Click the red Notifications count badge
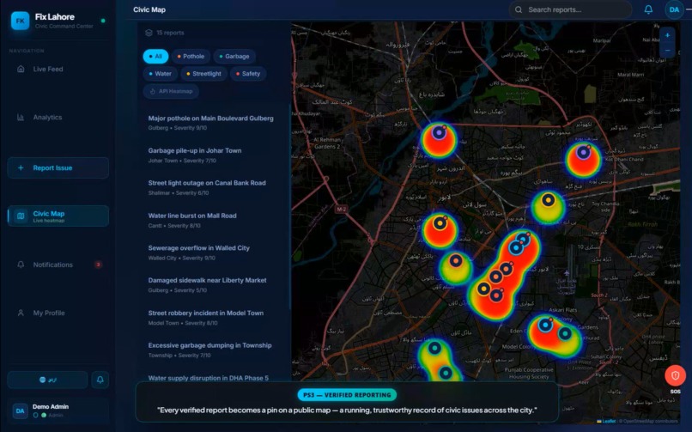Screen dimensions: 692x432 point(98,265)
